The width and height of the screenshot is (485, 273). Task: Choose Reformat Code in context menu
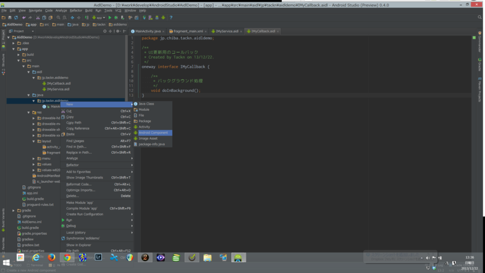(x=96, y=185)
